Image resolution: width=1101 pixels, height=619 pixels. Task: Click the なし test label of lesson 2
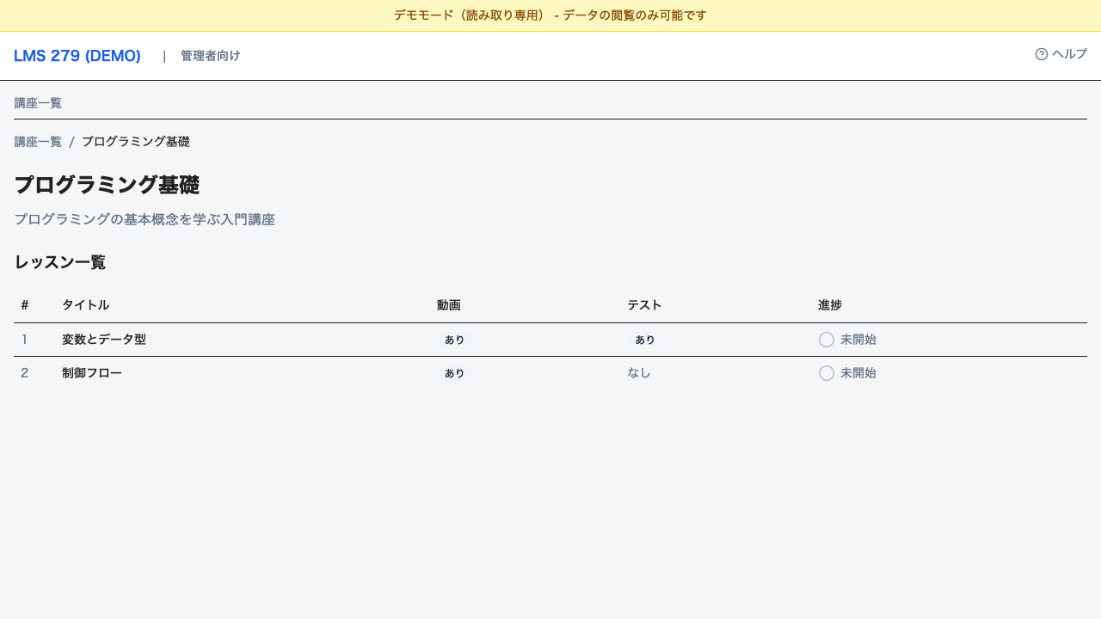[x=639, y=372]
